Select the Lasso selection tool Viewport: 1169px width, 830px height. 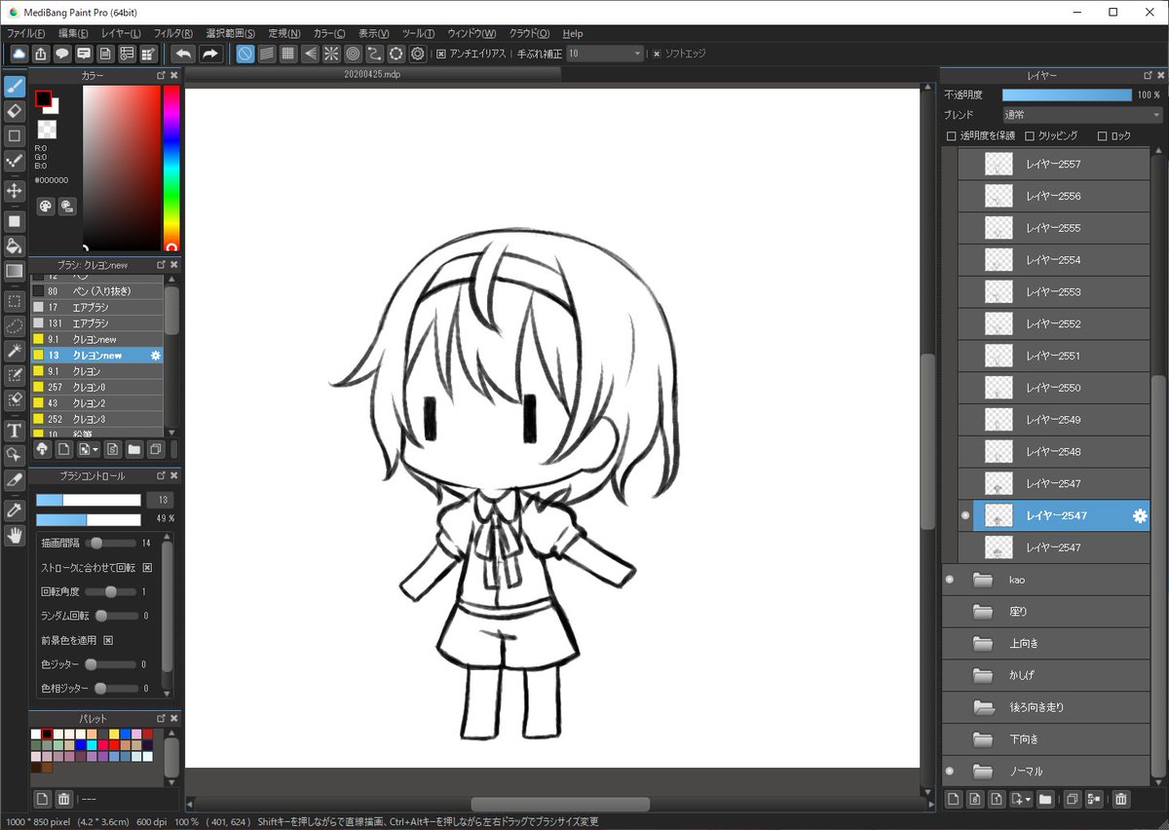click(15, 325)
